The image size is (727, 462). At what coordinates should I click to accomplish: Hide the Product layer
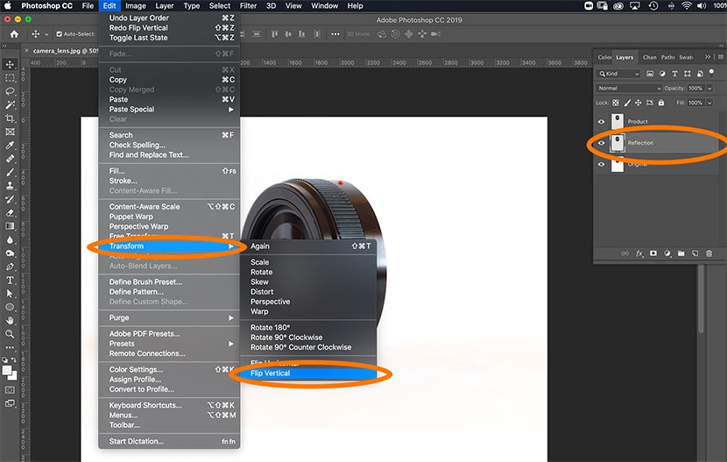(x=601, y=122)
